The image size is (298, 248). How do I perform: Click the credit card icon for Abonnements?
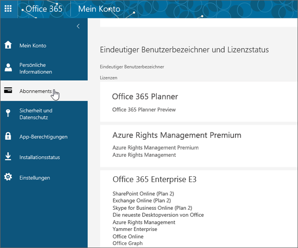point(8,90)
